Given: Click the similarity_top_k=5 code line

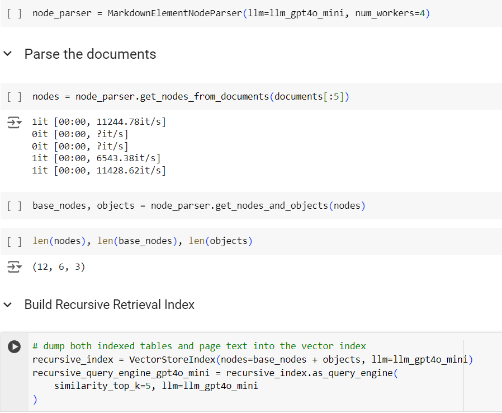Looking at the screenshot, I should click(156, 386).
